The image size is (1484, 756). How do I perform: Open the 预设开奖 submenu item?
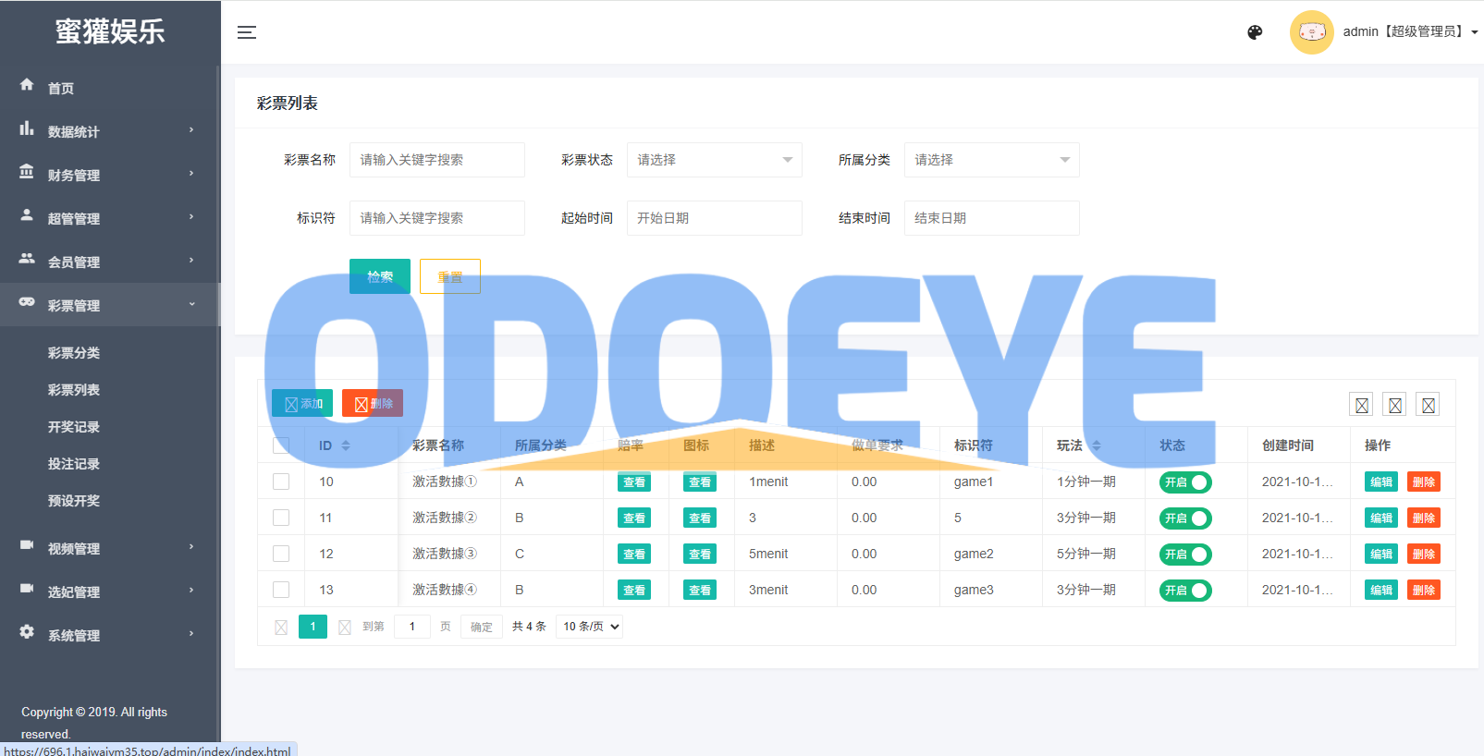point(74,501)
